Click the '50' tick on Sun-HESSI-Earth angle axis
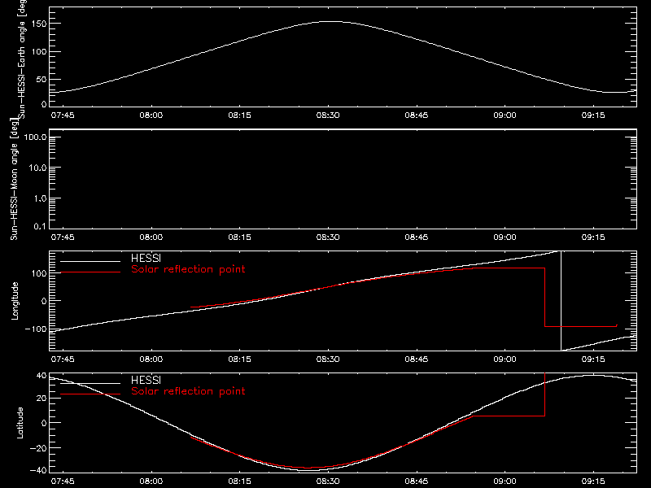Screen dimensions: 651x488 tap(42, 80)
